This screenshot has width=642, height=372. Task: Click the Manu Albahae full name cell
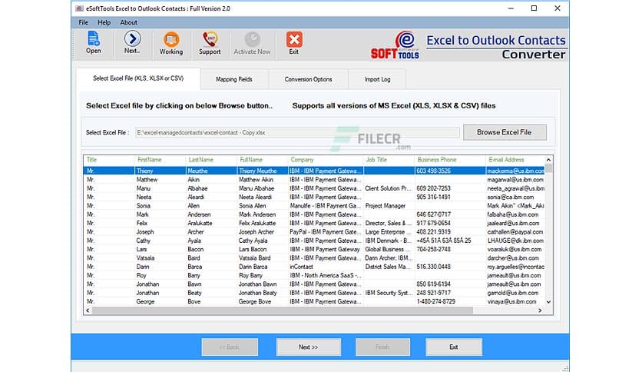click(262, 188)
